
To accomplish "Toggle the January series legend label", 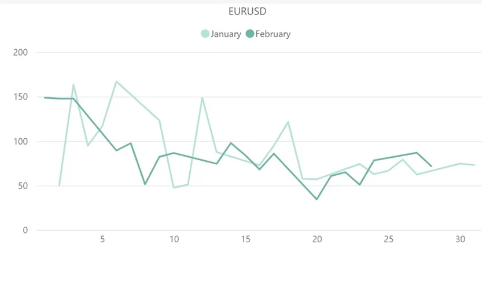I will click(x=226, y=34).
